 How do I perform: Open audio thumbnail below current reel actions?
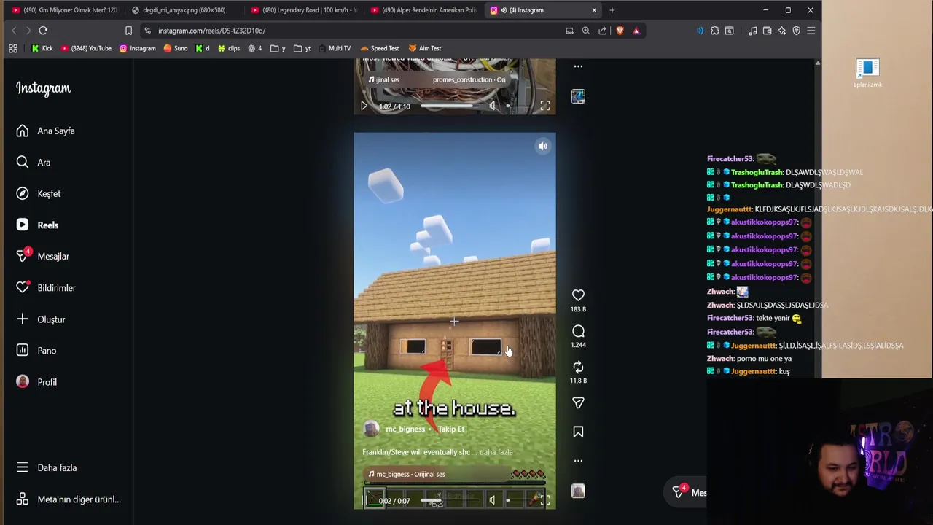click(578, 491)
